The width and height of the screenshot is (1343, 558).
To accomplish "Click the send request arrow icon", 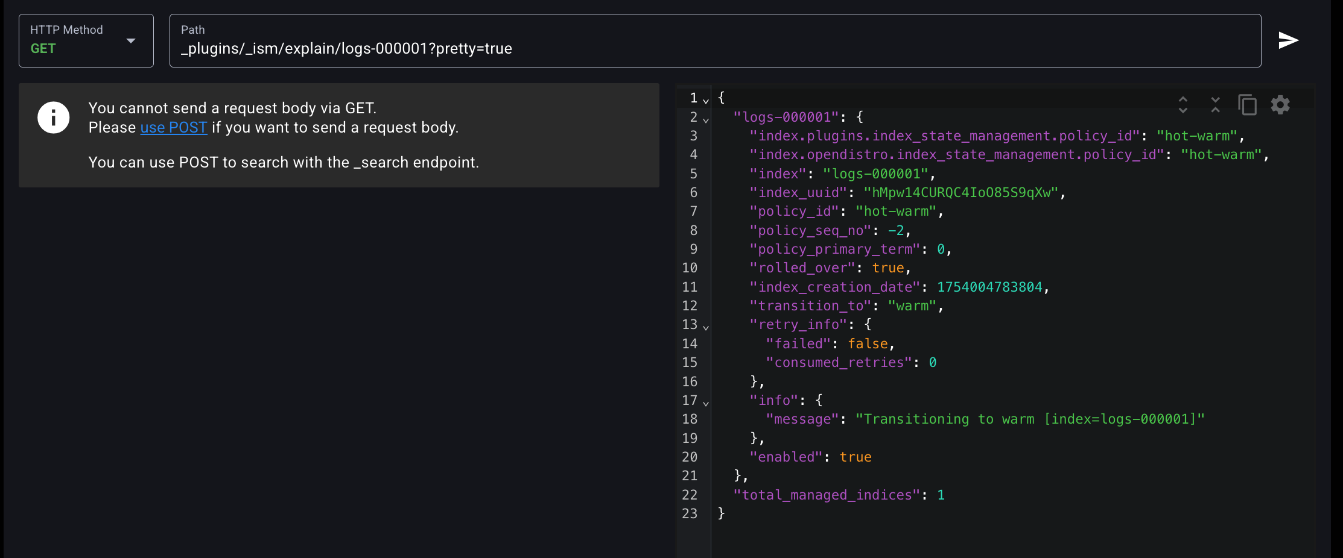I will point(1288,40).
